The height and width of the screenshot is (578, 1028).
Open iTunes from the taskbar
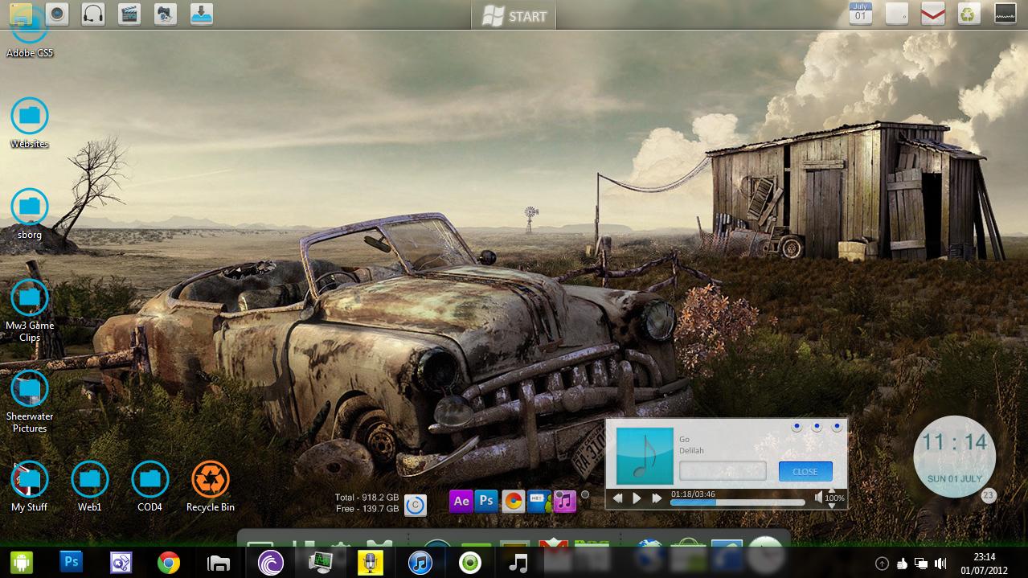(420, 563)
